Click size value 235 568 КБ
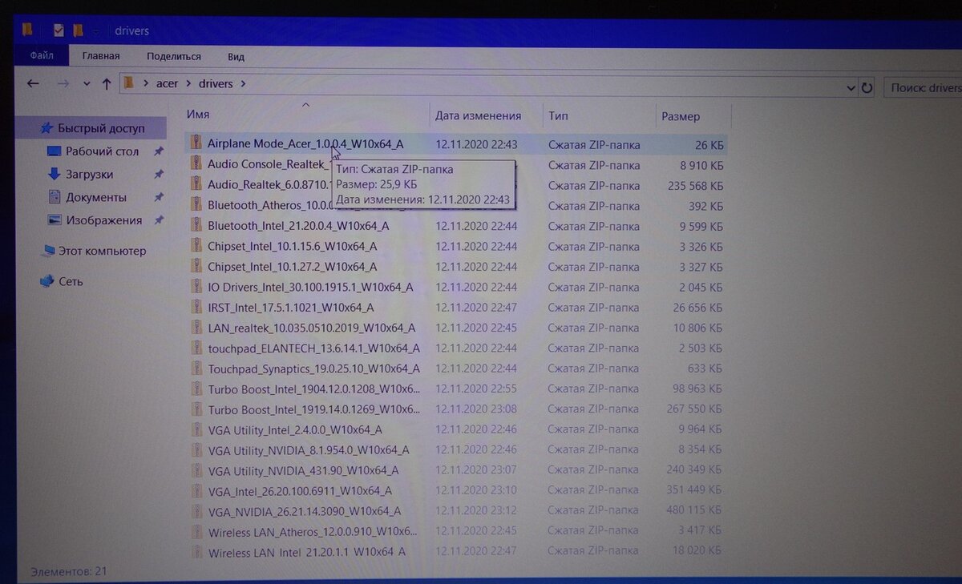This screenshot has width=962, height=584. (x=694, y=185)
